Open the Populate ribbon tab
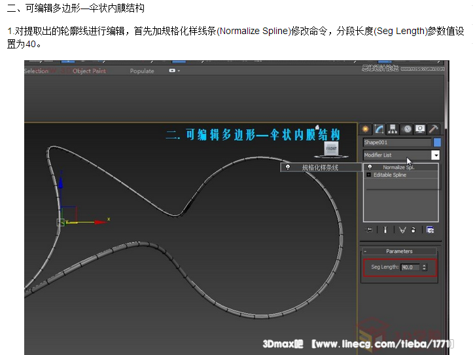This screenshot has height=355, width=473. pos(142,71)
